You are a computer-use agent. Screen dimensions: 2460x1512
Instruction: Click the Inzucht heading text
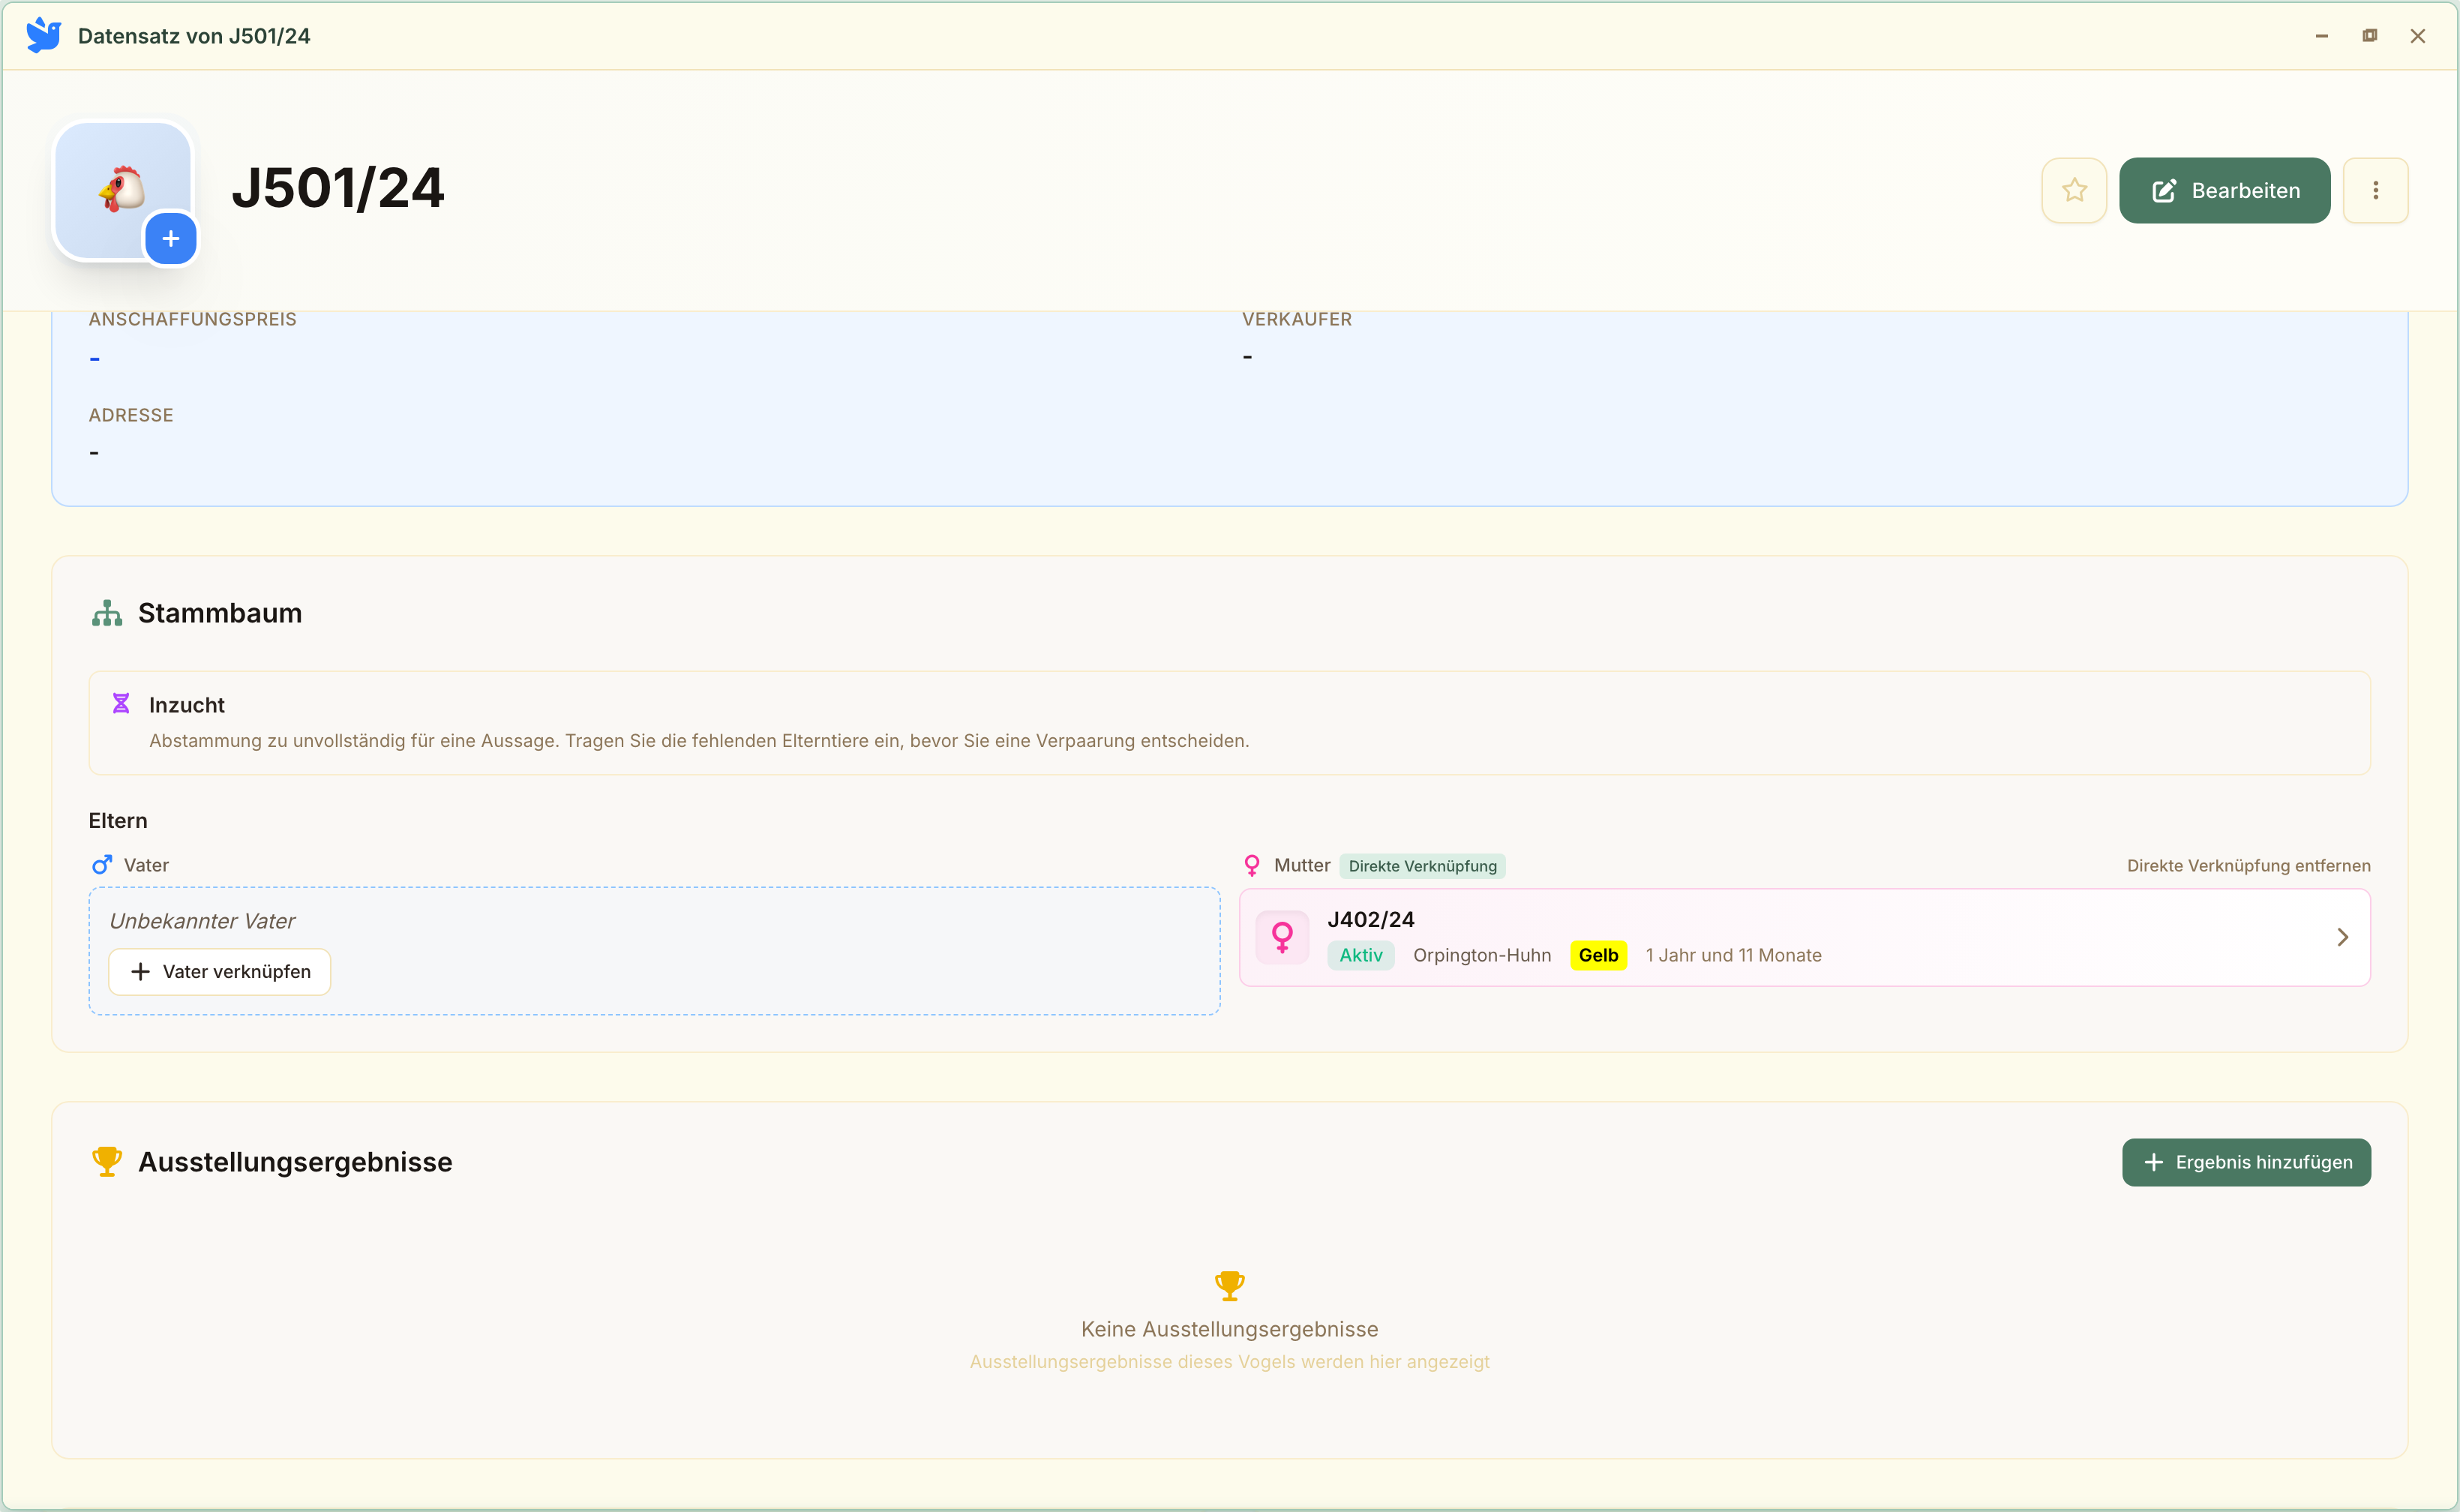[187, 705]
